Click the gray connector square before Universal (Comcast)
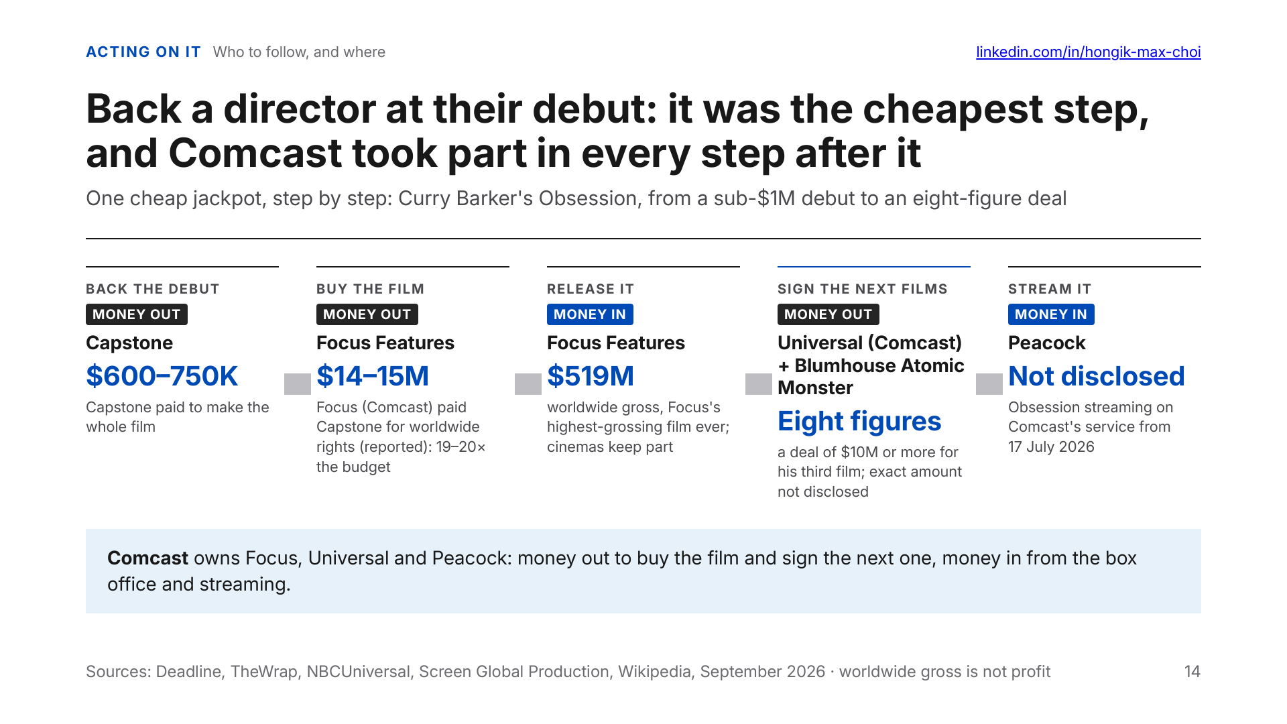This screenshot has width=1287, height=724. 759,384
